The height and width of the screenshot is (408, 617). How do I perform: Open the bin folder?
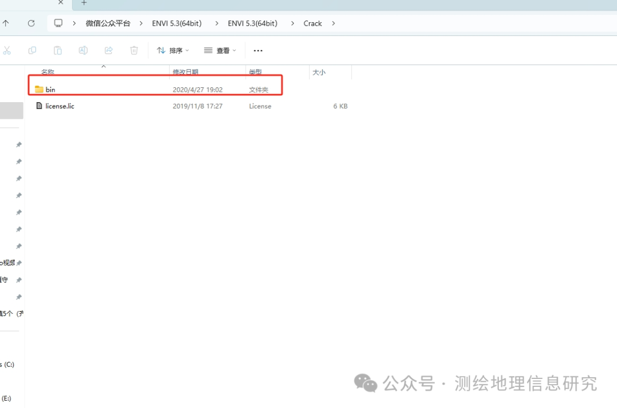(51, 89)
